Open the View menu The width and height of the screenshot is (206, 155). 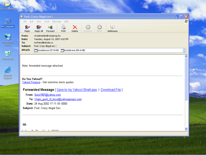39,21
